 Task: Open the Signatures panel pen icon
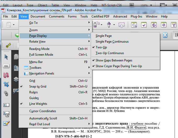tap(16, 91)
